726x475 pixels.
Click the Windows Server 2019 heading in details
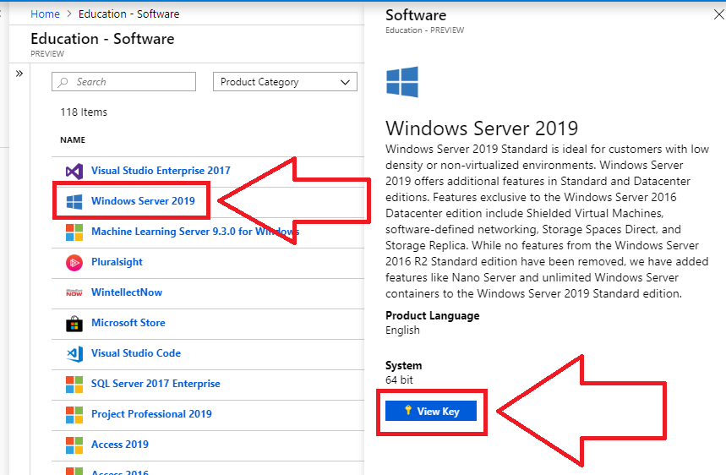(x=482, y=128)
